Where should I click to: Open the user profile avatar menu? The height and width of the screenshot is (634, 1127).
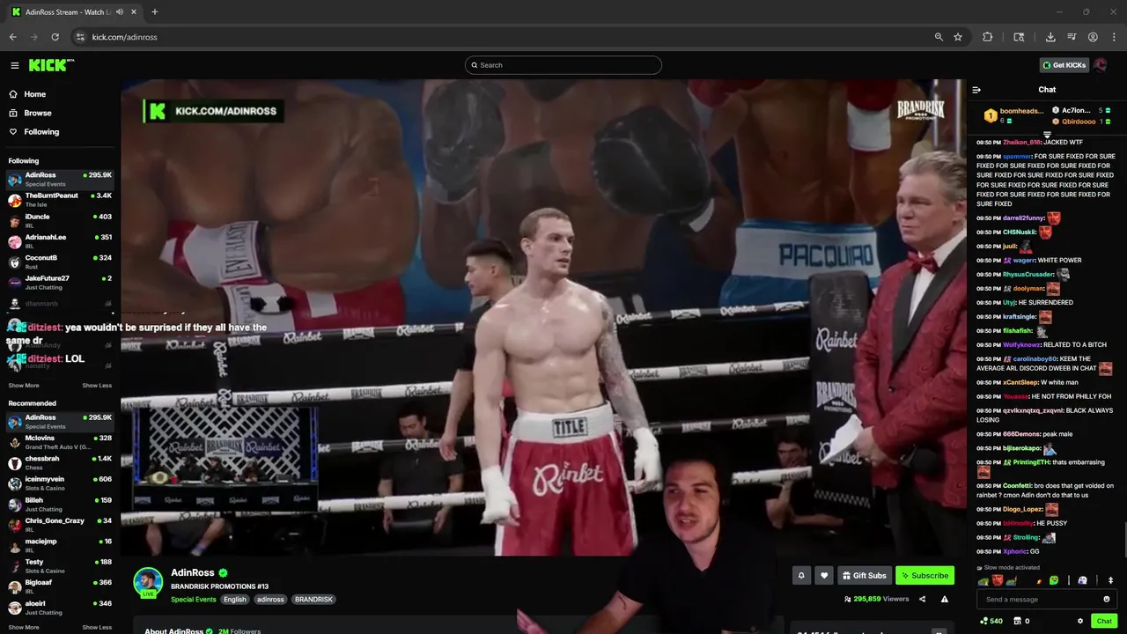coord(1101,65)
